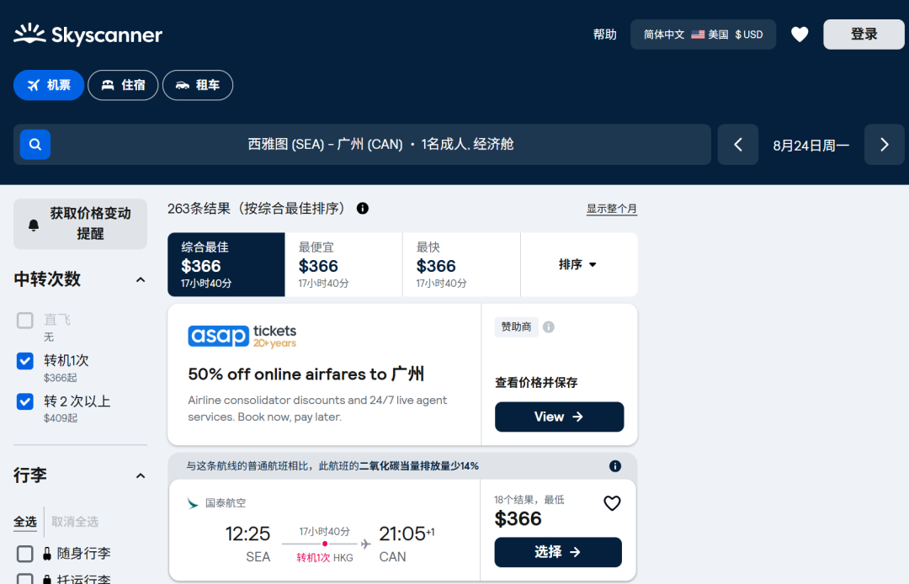Image resolution: width=909 pixels, height=584 pixels.
Task: Collapse the 行李 filter section
Action: 141,475
